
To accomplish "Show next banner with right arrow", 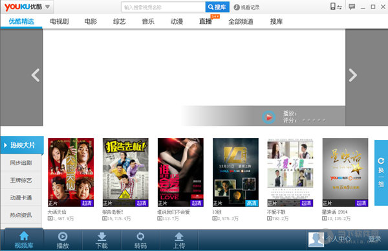I will [x=352, y=75].
